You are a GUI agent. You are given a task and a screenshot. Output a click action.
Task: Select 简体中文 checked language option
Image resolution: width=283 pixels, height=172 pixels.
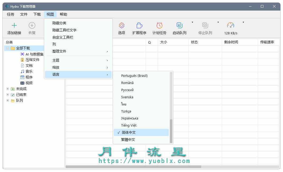pyautogui.click(x=141, y=132)
